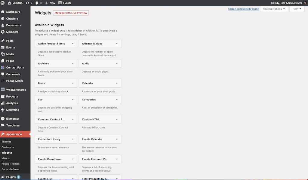Click the Members sidebar icon
Screen dimensions: 308x180
click(x=3, y=32)
